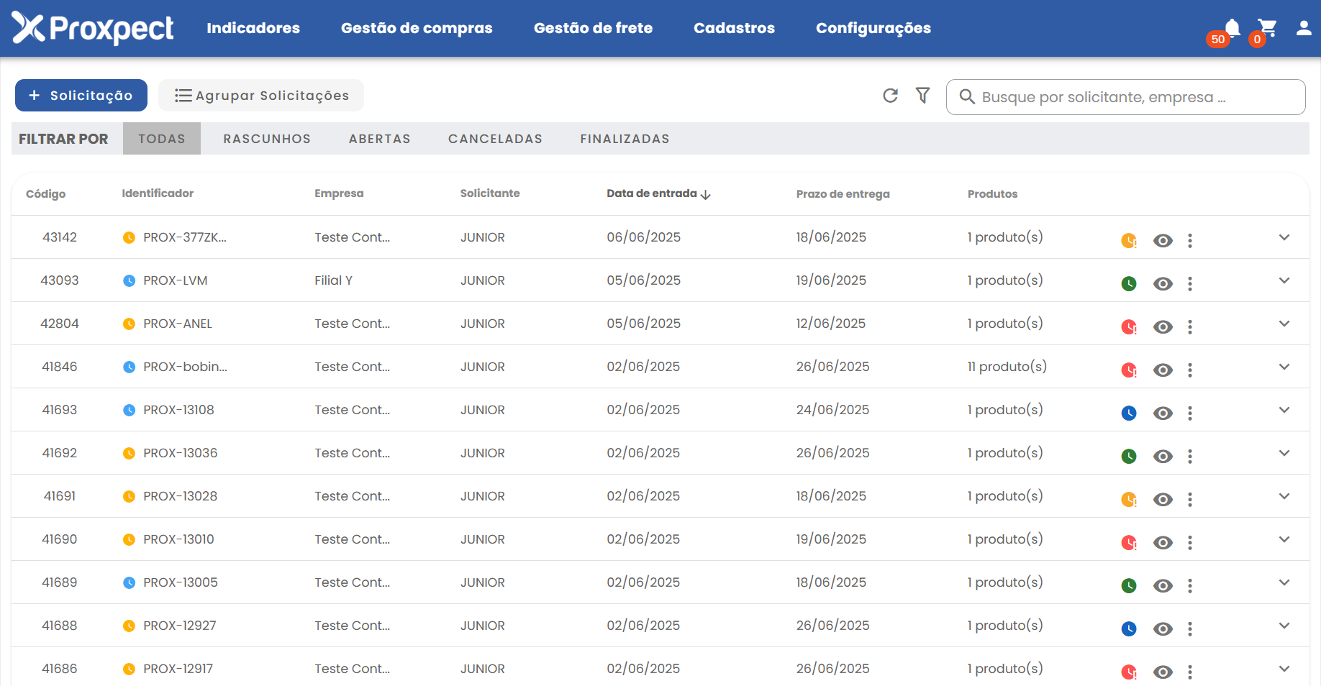The height and width of the screenshot is (686, 1321).
Task: Click the eye icon for request 41690
Action: point(1163,543)
